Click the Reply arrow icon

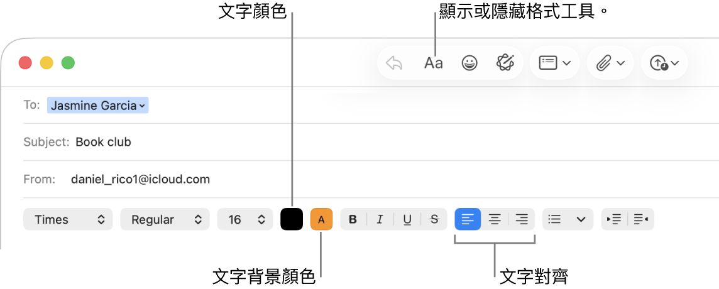(394, 63)
